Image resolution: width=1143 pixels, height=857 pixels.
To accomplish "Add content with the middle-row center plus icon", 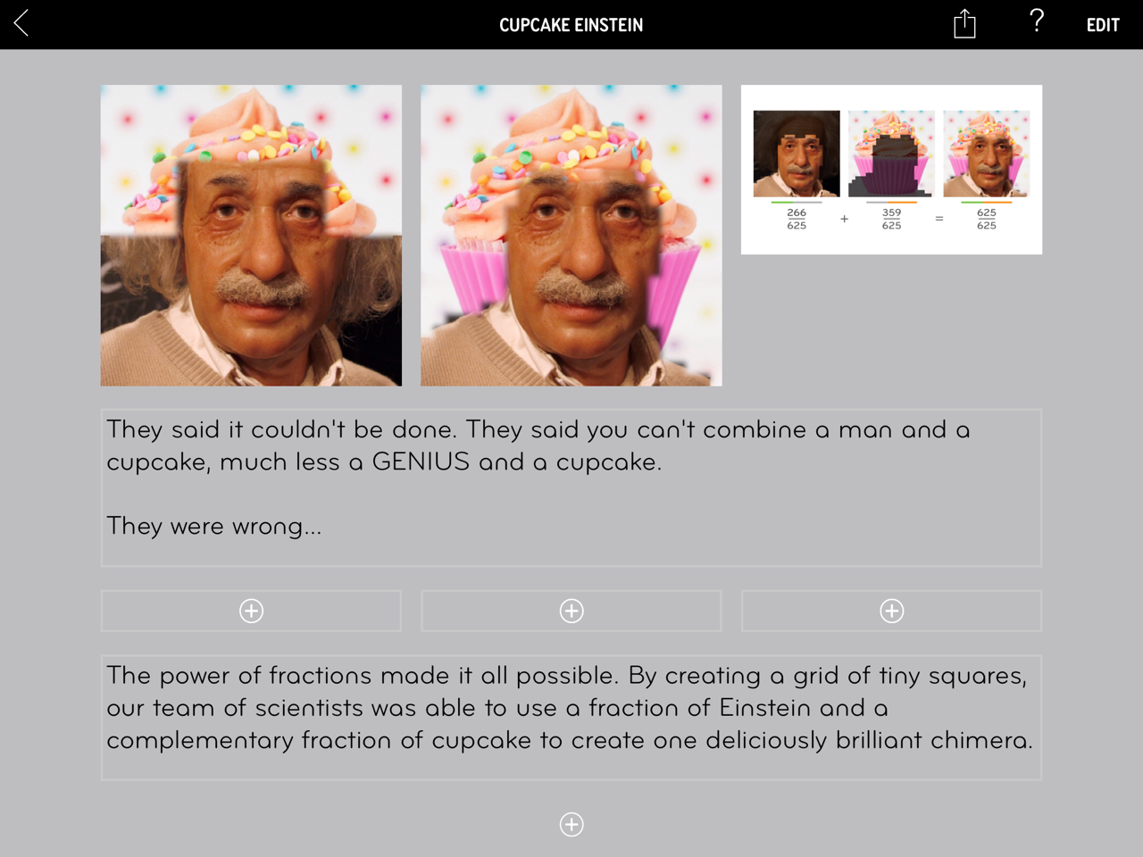I will pos(571,611).
